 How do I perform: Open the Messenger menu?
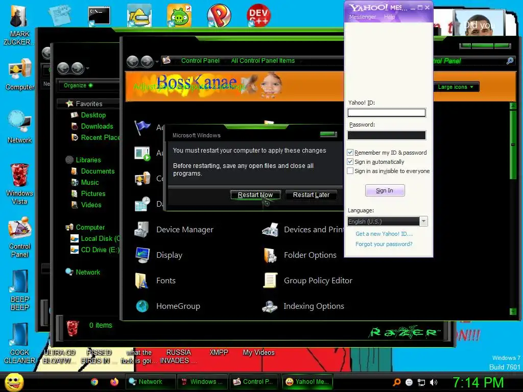(x=363, y=17)
